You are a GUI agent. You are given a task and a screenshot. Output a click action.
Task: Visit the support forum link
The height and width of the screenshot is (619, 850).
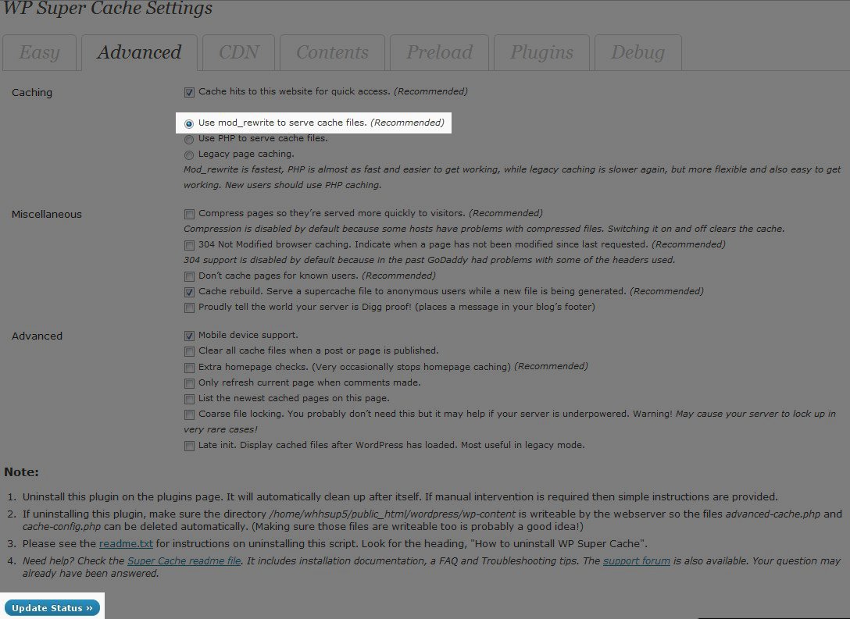click(x=636, y=560)
